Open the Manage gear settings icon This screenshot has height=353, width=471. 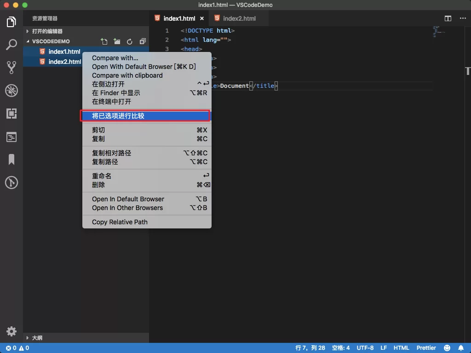[x=11, y=331]
